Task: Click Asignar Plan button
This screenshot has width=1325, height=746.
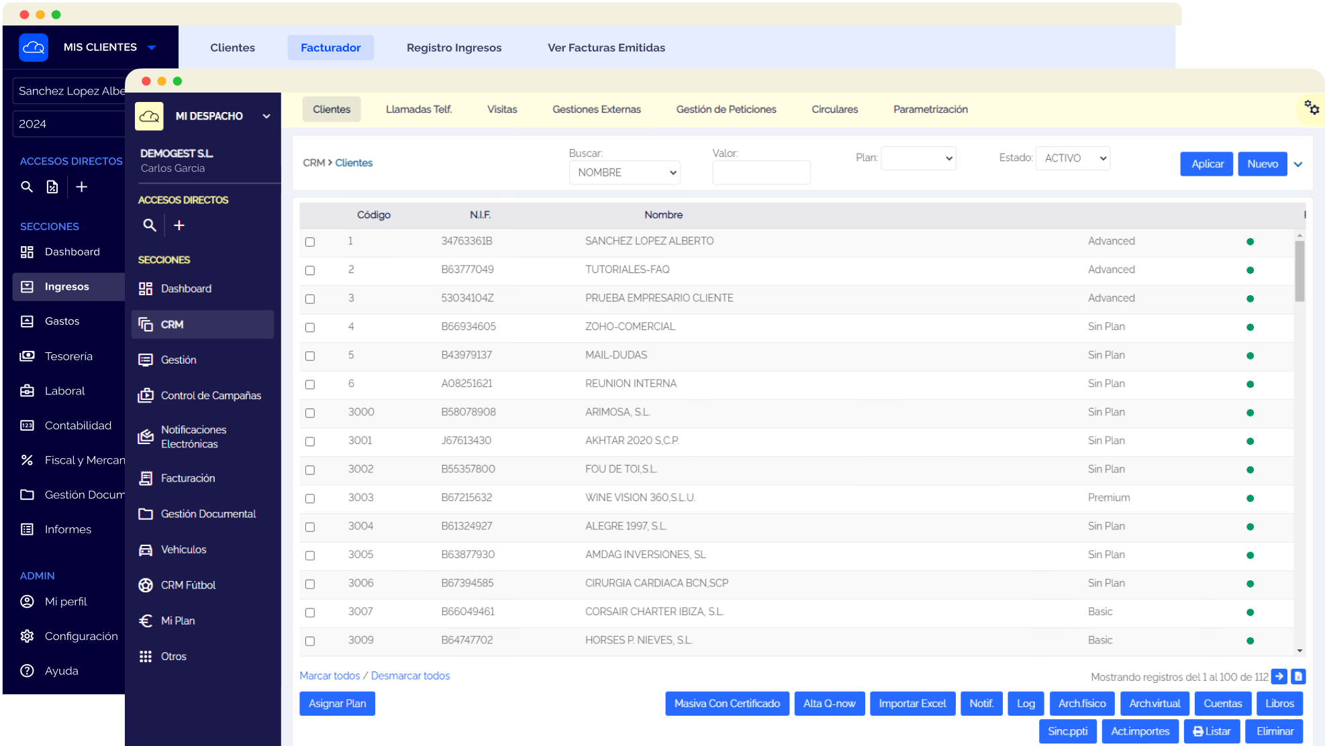Action: (338, 704)
